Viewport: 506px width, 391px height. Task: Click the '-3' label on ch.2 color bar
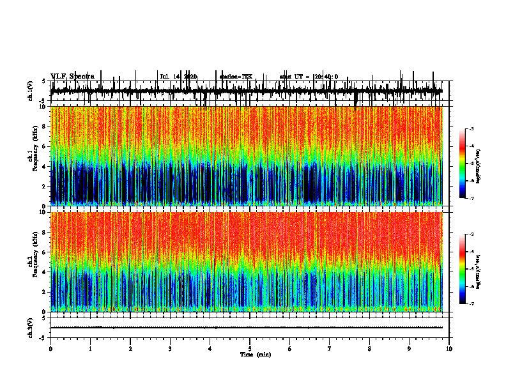[471, 234]
